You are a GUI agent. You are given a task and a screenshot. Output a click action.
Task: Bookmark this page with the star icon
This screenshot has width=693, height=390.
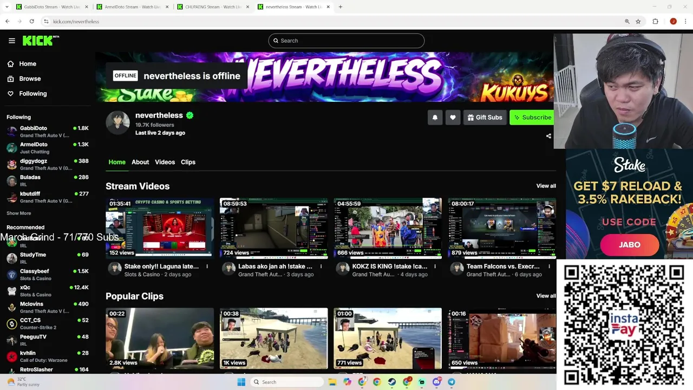click(x=638, y=21)
